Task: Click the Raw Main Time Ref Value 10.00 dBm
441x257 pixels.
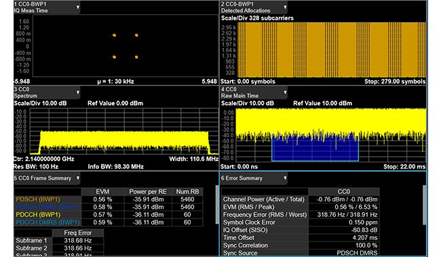Action: [x=322, y=103]
